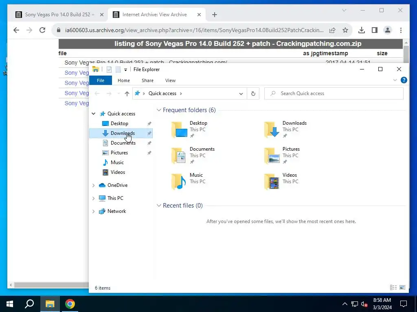Collapse the Recent files group
The height and width of the screenshot is (312, 417).
[x=159, y=205]
